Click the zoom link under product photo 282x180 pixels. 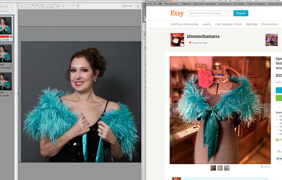point(266,167)
